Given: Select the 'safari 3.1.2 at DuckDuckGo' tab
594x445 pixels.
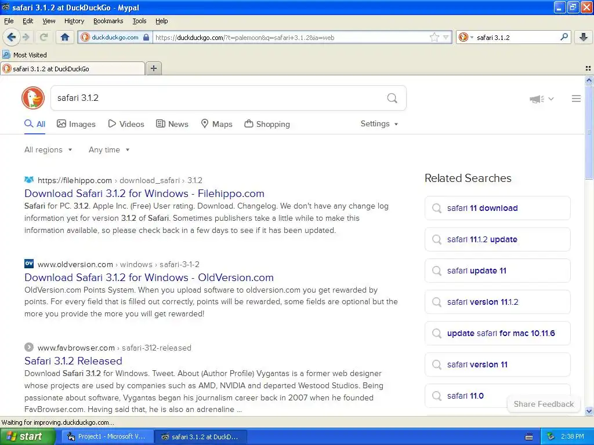Looking at the screenshot, I should pyautogui.click(x=73, y=68).
